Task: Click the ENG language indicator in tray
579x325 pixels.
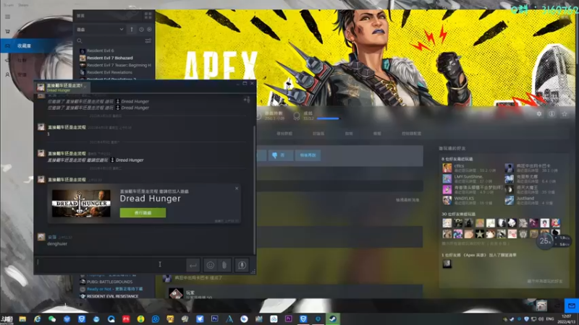Action: [550, 319]
